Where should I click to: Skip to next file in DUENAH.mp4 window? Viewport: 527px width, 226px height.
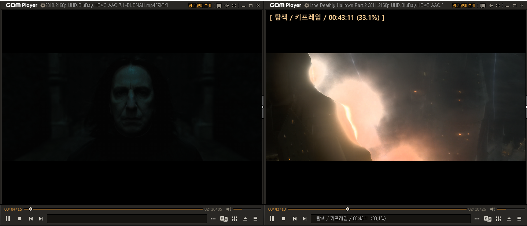point(41,219)
